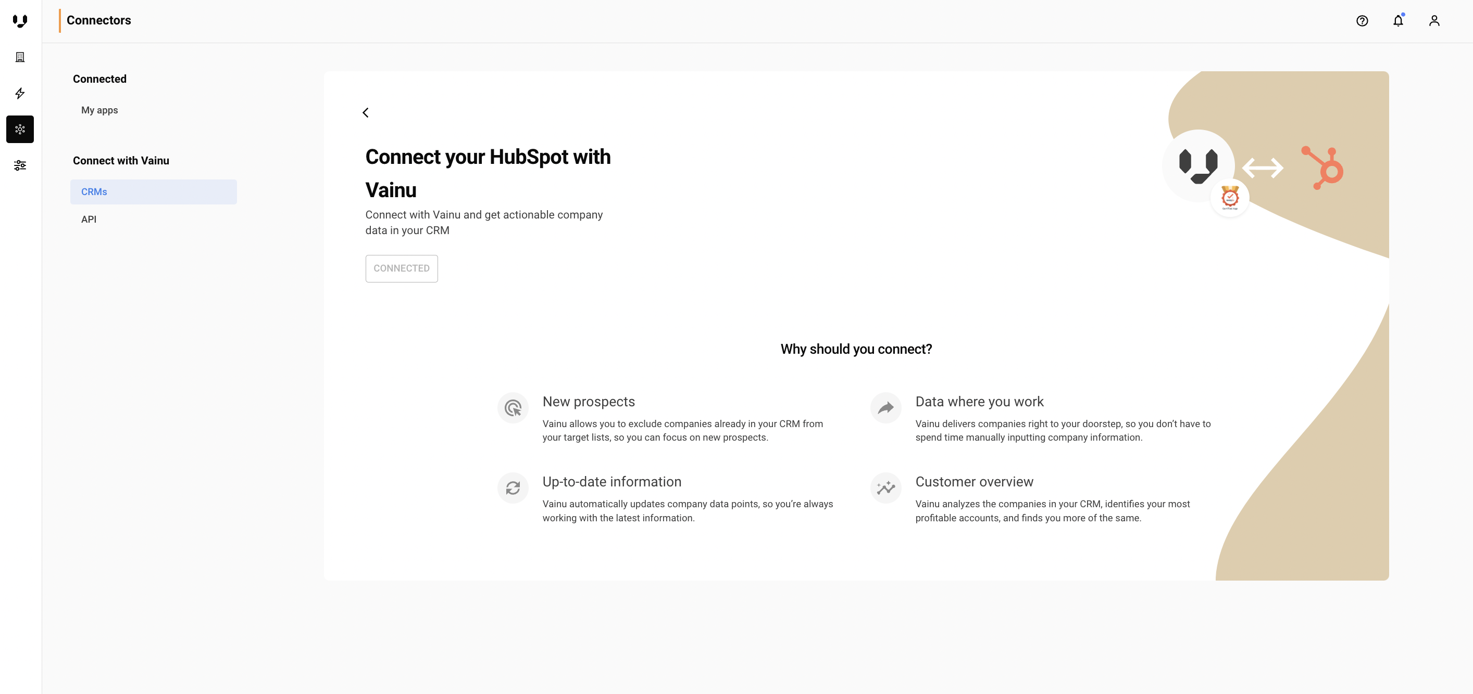Open My apps in the sidebar
This screenshot has height=694, width=1473.
pos(99,110)
